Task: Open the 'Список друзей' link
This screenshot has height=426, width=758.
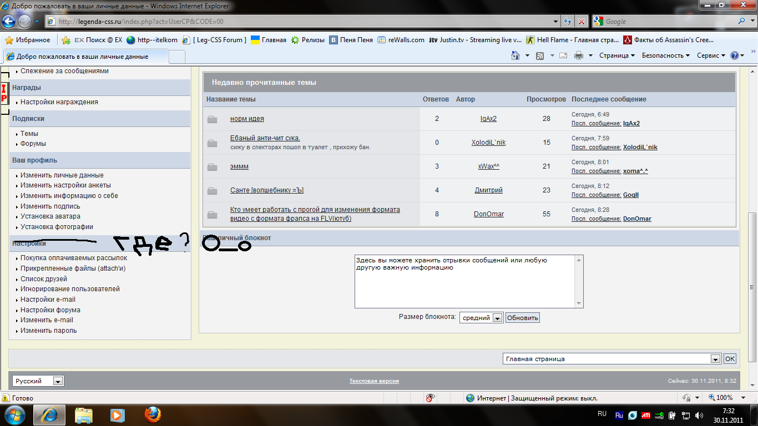Action: [44, 279]
